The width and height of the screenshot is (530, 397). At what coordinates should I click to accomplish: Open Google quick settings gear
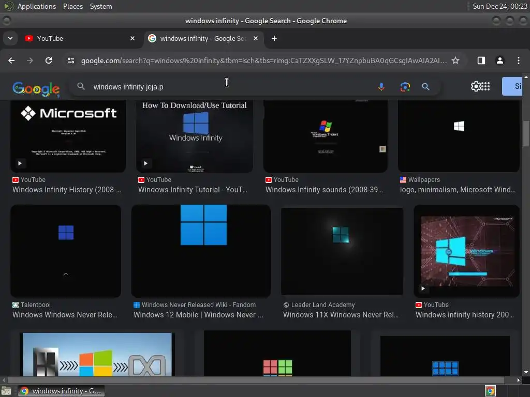pyautogui.click(x=476, y=86)
